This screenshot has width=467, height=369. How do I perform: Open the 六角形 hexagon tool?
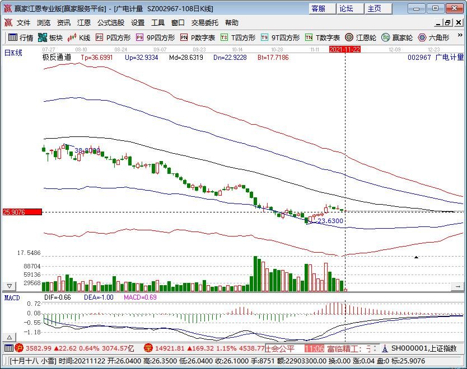tap(433, 38)
